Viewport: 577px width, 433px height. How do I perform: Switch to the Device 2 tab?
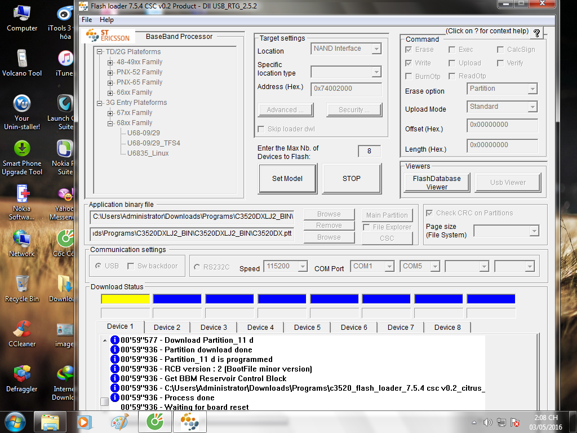pyautogui.click(x=167, y=327)
